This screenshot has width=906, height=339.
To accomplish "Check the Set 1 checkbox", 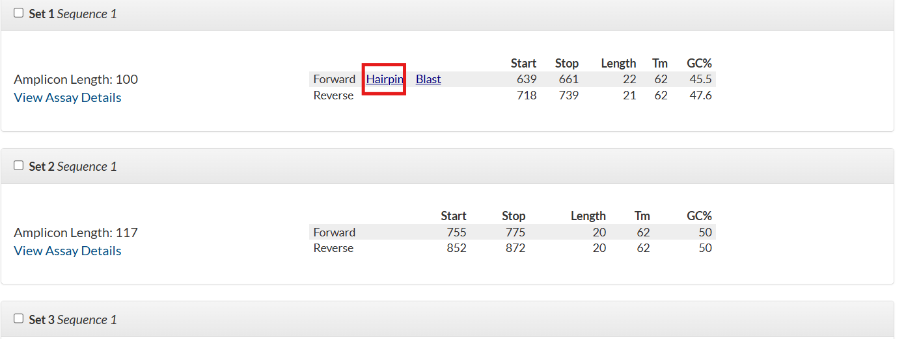I will pos(18,13).
